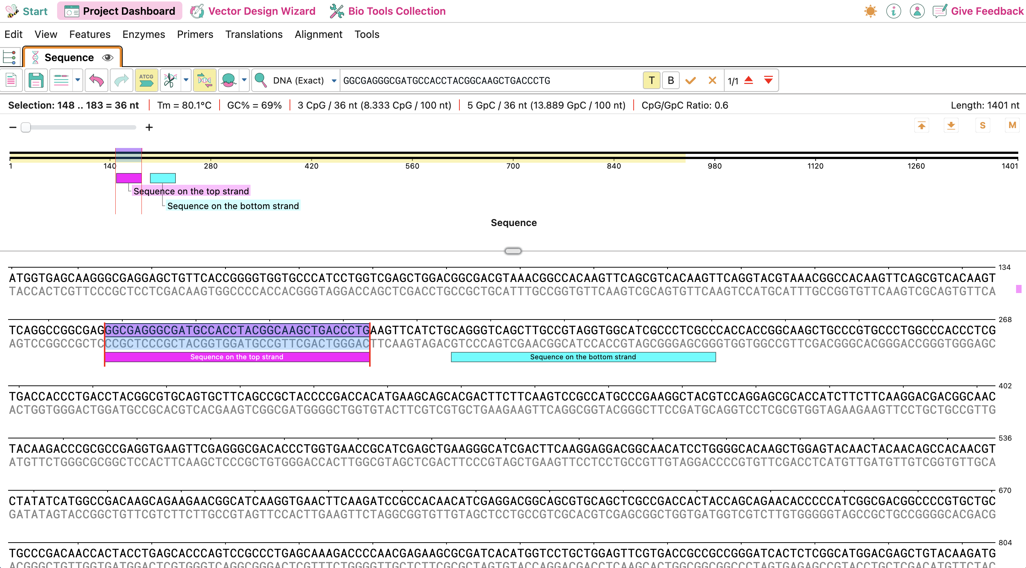Click the orange M button
Image resolution: width=1026 pixels, height=568 pixels.
(1012, 126)
